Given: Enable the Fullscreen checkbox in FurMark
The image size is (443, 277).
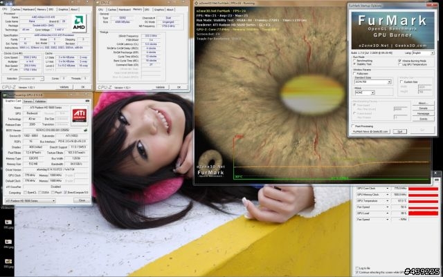Looking at the screenshot, I should click(355, 73).
